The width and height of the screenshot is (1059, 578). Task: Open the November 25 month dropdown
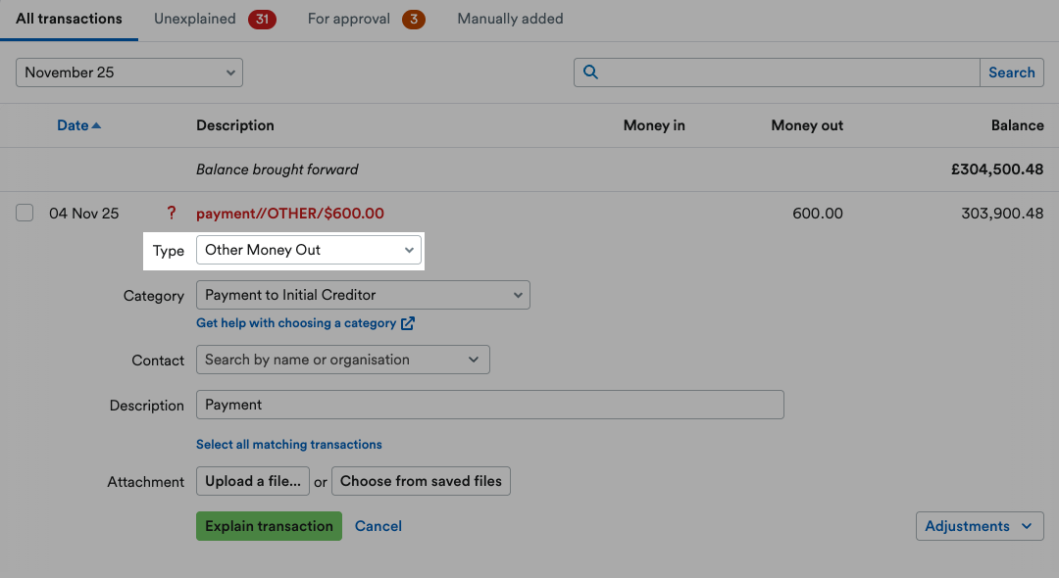pyautogui.click(x=129, y=72)
